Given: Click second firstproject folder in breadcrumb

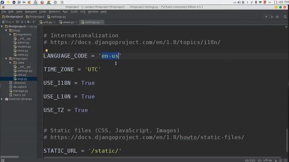Looking at the screenshot, I should [x=35, y=17].
